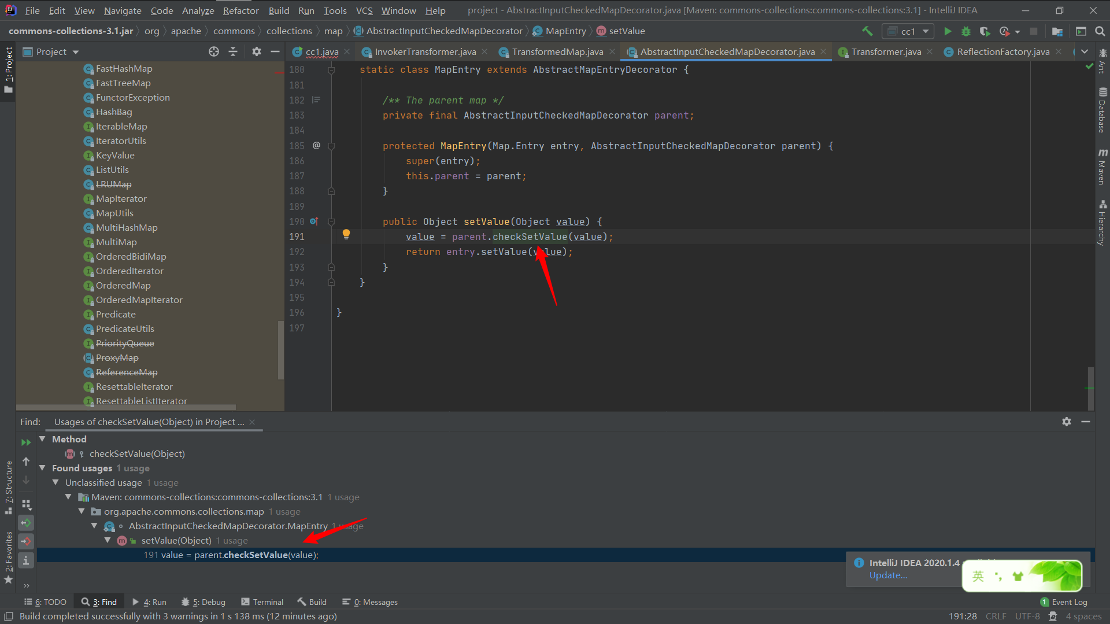Open the Refactor menu
The width and height of the screenshot is (1110, 624).
click(240, 10)
